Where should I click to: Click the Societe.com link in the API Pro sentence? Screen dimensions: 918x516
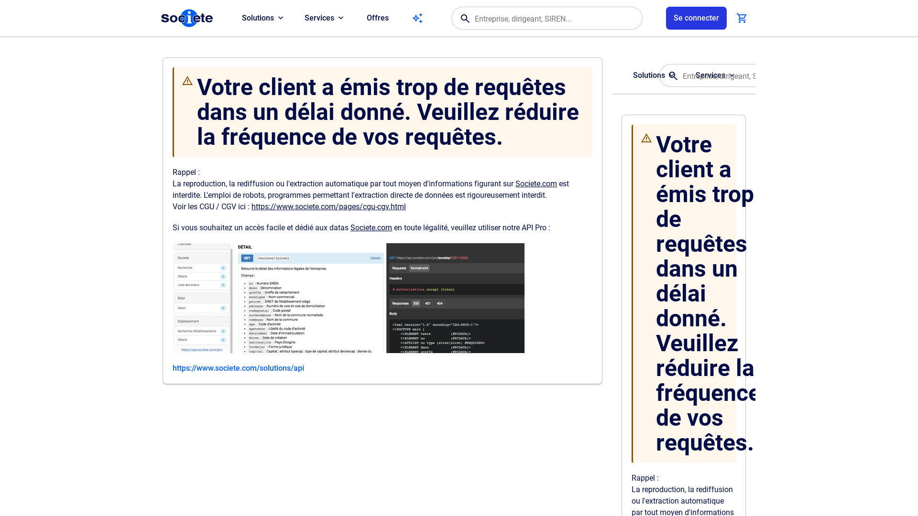pos(371,228)
